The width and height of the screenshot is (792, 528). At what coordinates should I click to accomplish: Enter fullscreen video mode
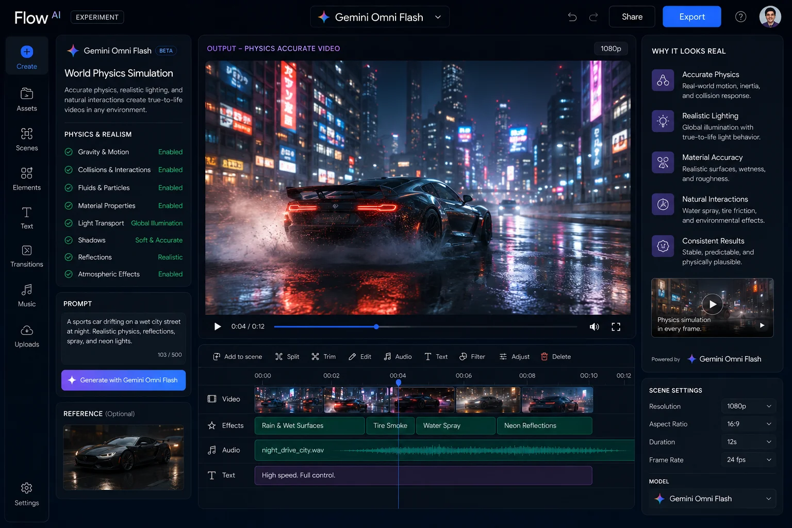[x=616, y=326]
